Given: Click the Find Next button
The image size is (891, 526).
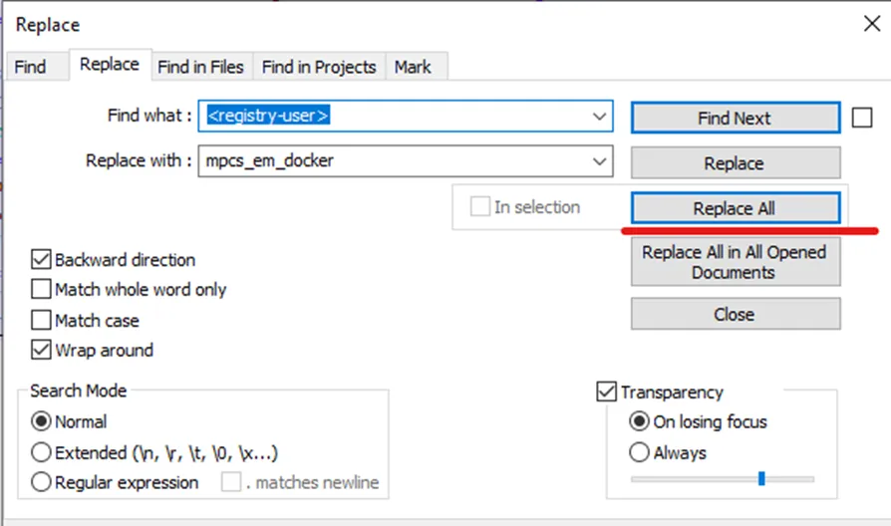Looking at the screenshot, I should click(736, 118).
